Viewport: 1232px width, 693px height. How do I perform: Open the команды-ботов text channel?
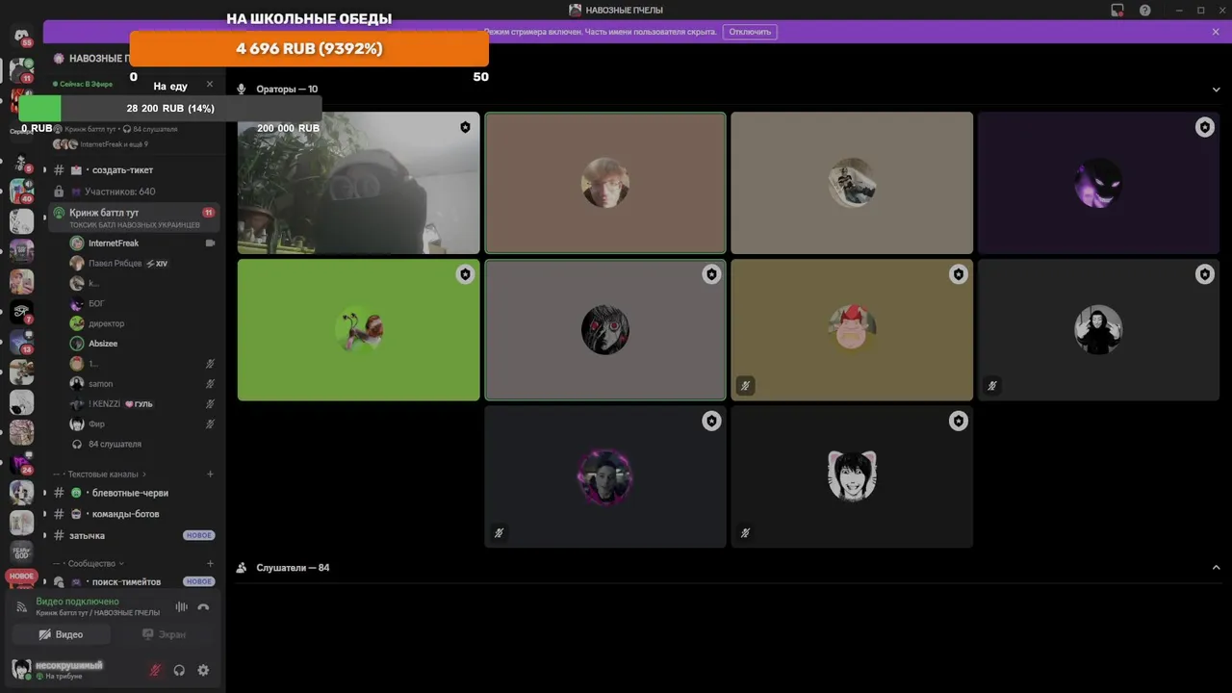click(133, 514)
